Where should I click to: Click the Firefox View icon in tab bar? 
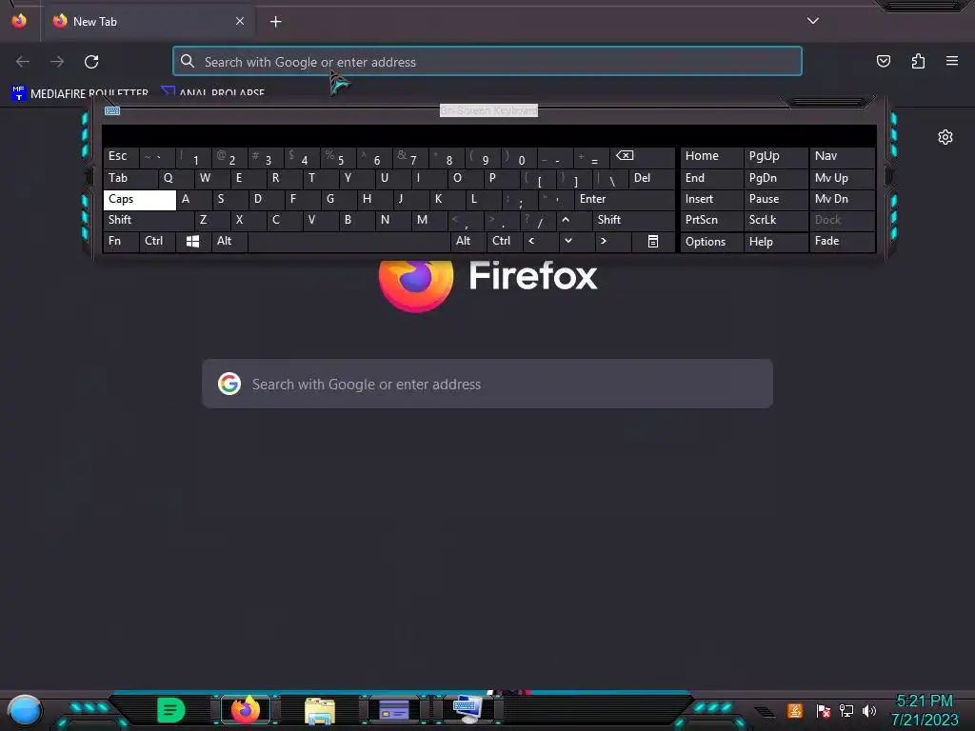[19, 21]
